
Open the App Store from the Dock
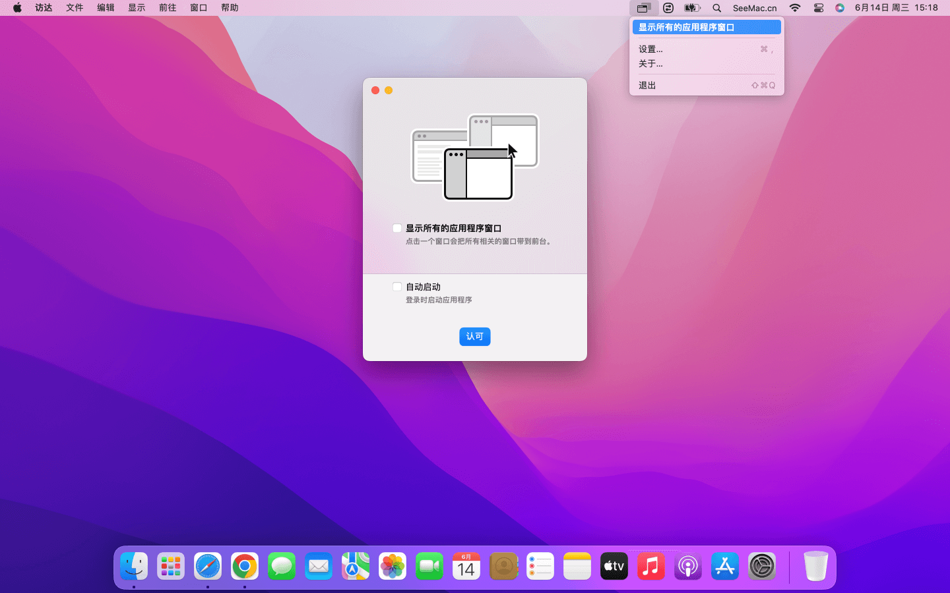(725, 566)
